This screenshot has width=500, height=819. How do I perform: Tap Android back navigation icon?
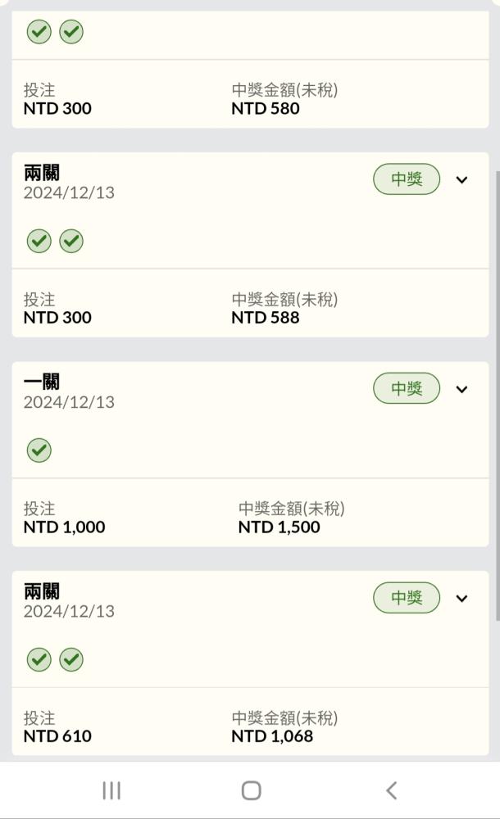click(x=391, y=790)
